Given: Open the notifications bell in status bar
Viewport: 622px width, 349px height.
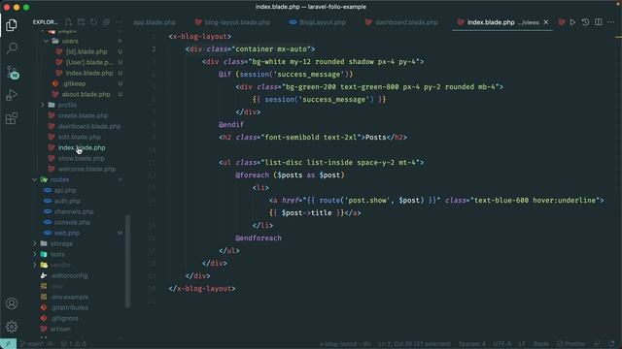Looking at the screenshot, I should [611, 344].
